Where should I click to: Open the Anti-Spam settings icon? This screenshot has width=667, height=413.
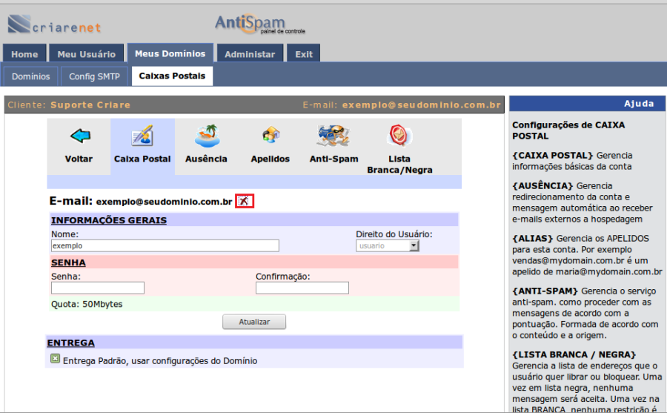[333, 136]
